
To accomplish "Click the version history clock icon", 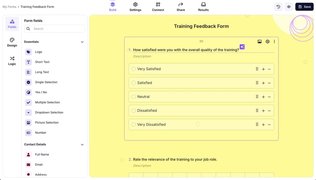I will pos(278,7).
